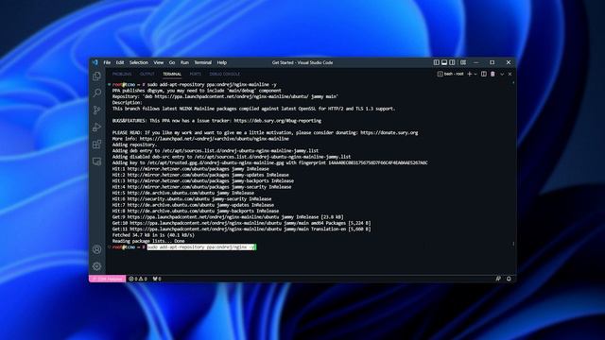Image resolution: width=605 pixels, height=340 pixels.
Task: Open the Accounts menu icon
Action: [x=96, y=249]
